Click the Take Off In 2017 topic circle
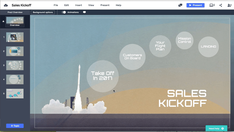Screen dimensions: 234x132 pos(102,76)
